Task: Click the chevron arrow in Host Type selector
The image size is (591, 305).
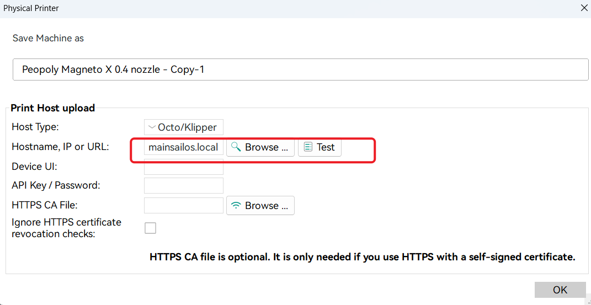Action: click(x=152, y=127)
